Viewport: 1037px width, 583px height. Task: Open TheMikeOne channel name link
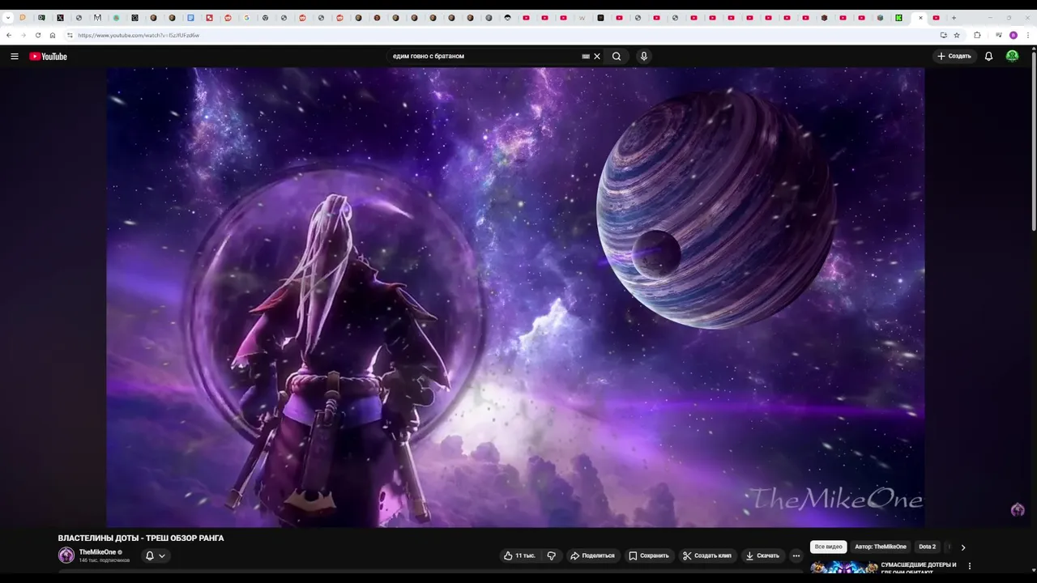97,552
